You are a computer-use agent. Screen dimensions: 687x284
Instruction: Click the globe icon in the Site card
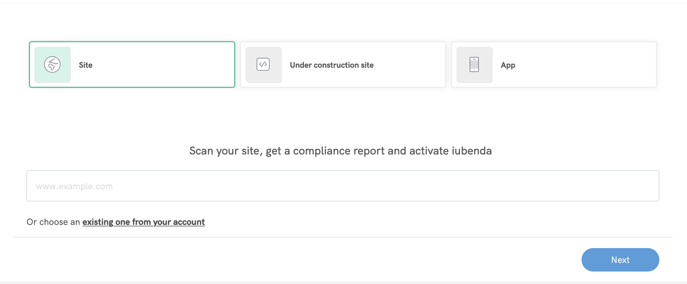[x=52, y=64]
